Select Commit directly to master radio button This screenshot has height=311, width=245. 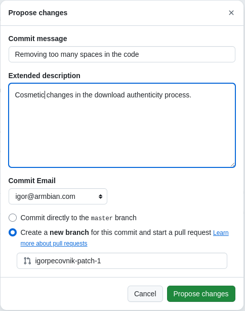click(13, 218)
